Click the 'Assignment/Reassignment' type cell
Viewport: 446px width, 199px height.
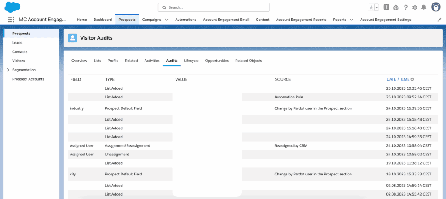click(128, 145)
